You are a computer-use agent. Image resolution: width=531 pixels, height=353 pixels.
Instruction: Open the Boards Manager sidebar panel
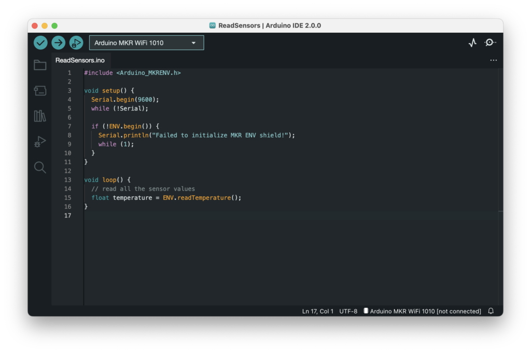coord(40,90)
